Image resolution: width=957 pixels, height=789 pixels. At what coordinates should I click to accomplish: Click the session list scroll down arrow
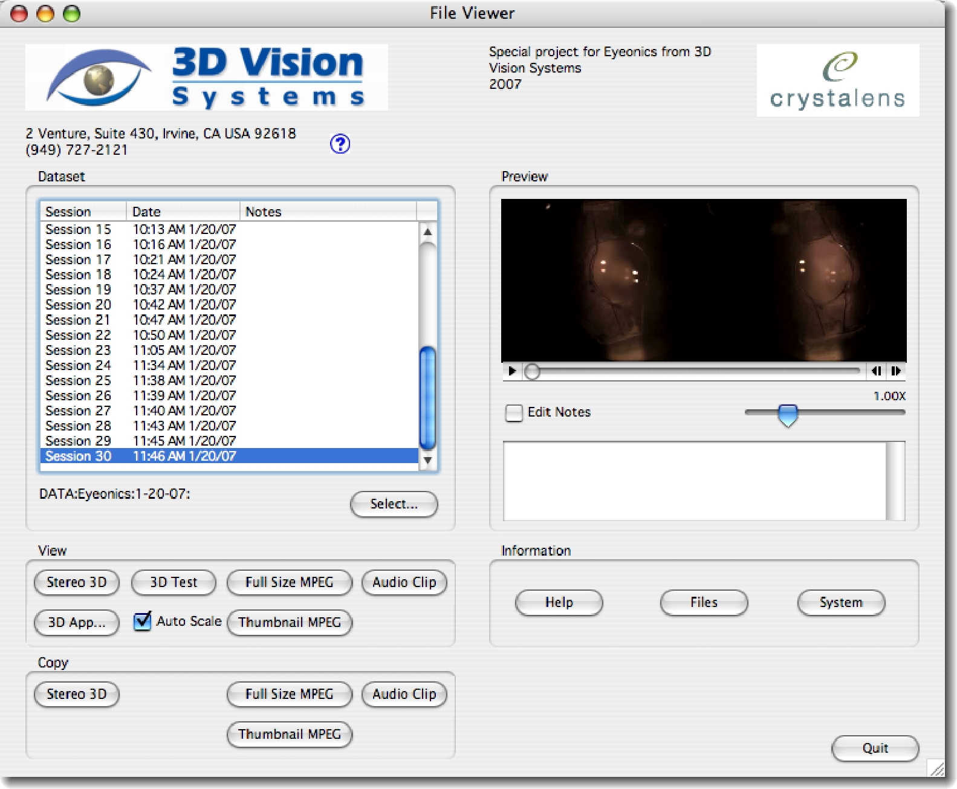pyautogui.click(x=427, y=460)
